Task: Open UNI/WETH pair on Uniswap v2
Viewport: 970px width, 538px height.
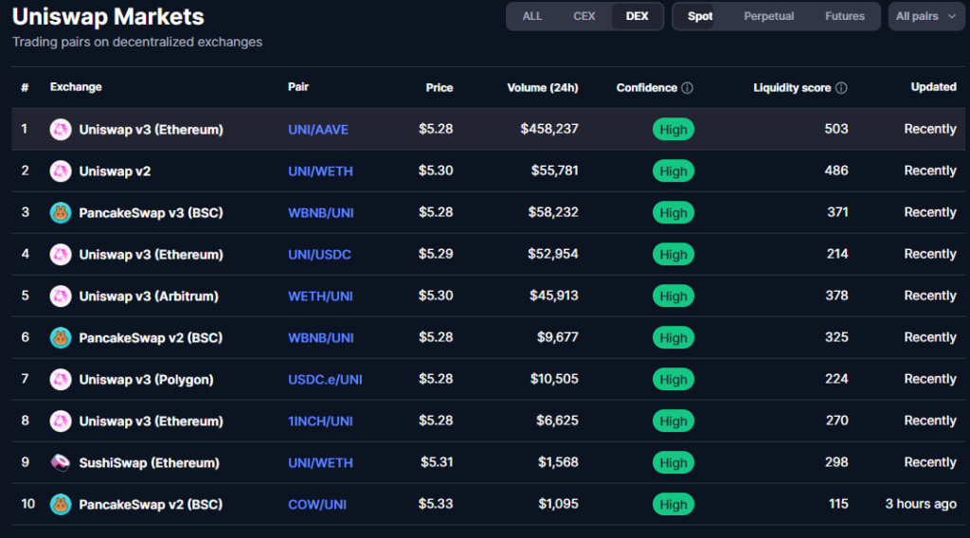Action: (x=320, y=171)
